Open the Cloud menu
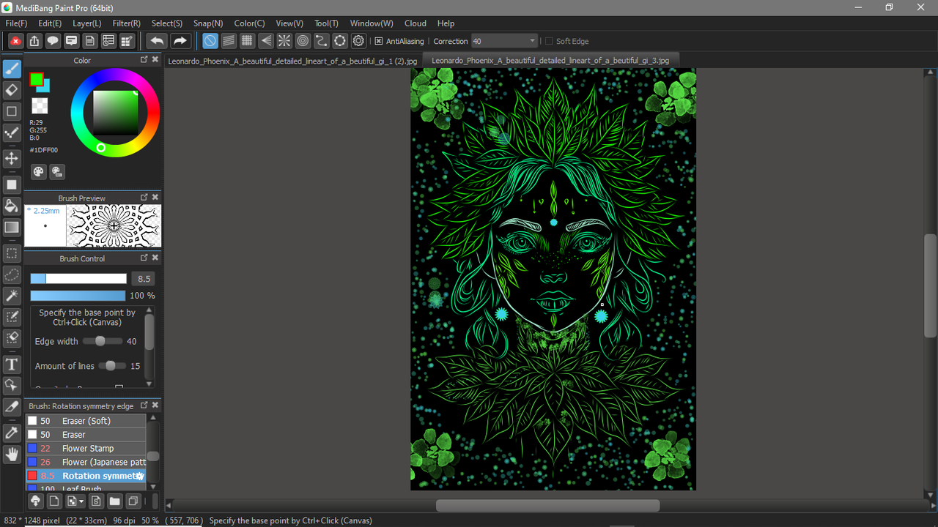The width and height of the screenshot is (938, 527). tap(416, 23)
